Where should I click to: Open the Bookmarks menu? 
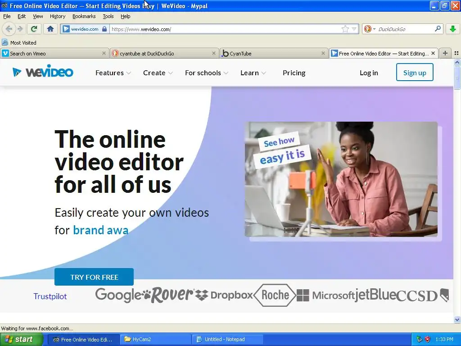(x=84, y=16)
